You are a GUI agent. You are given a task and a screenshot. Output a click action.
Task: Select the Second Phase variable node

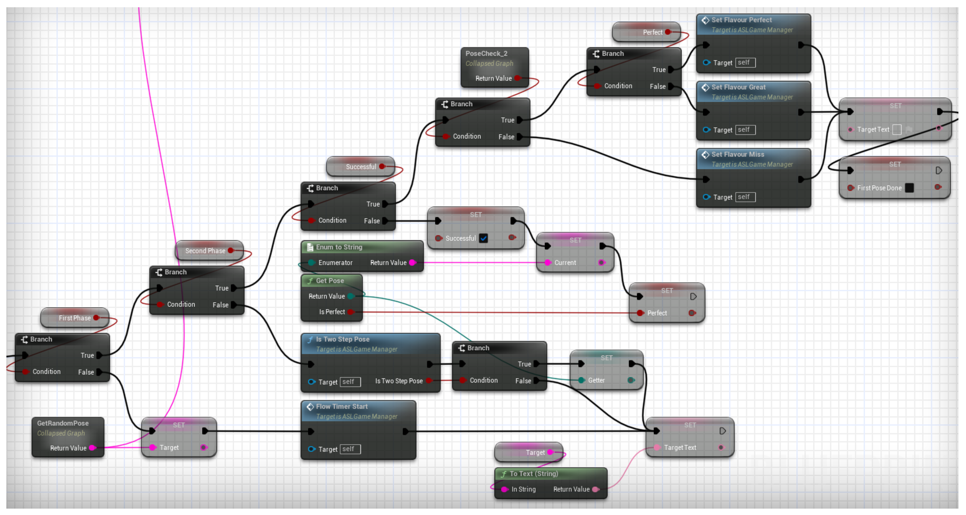coord(205,251)
